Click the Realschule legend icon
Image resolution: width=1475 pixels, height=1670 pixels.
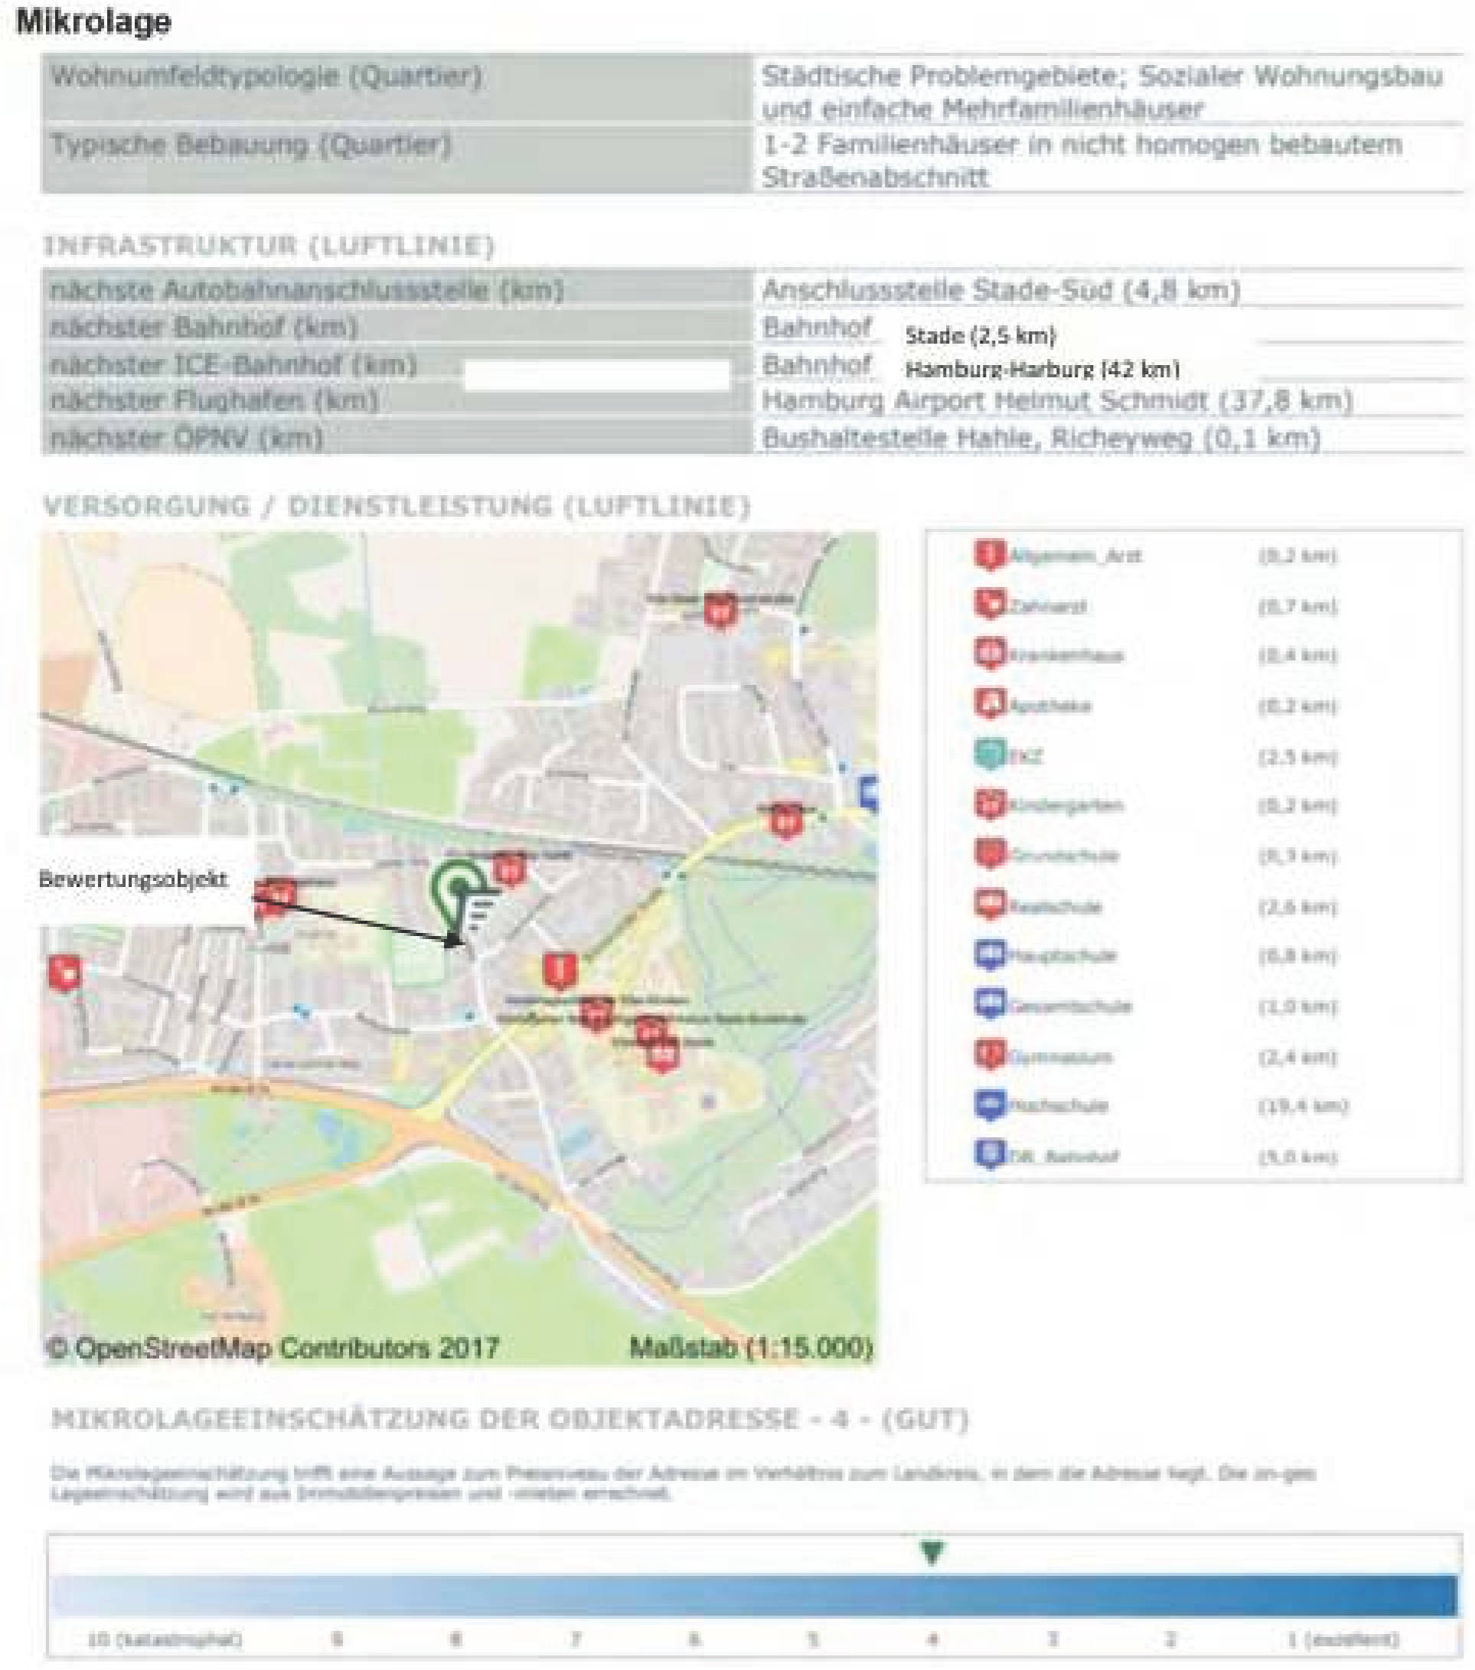990,905
